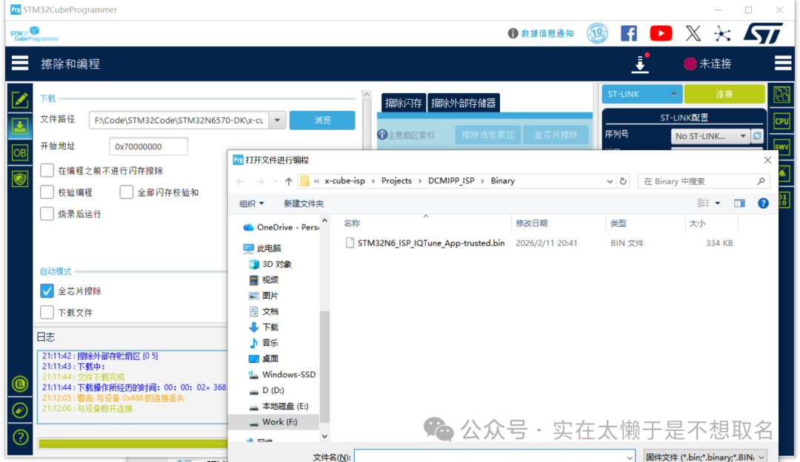Click 新建文件夹 in file dialog
The height and width of the screenshot is (462, 800).
tap(304, 203)
